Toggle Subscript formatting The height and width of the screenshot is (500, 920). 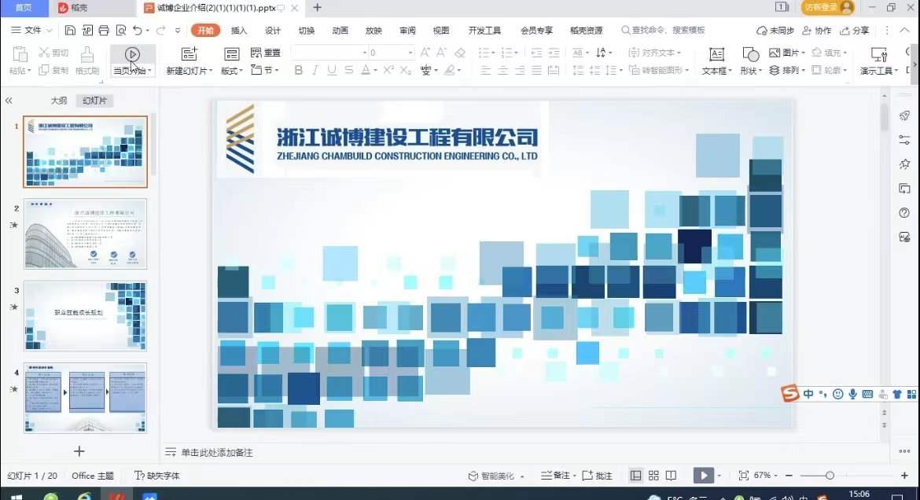406,70
